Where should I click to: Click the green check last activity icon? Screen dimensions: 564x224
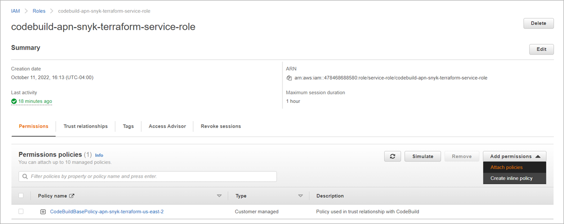pyautogui.click(x=14, y=101)
